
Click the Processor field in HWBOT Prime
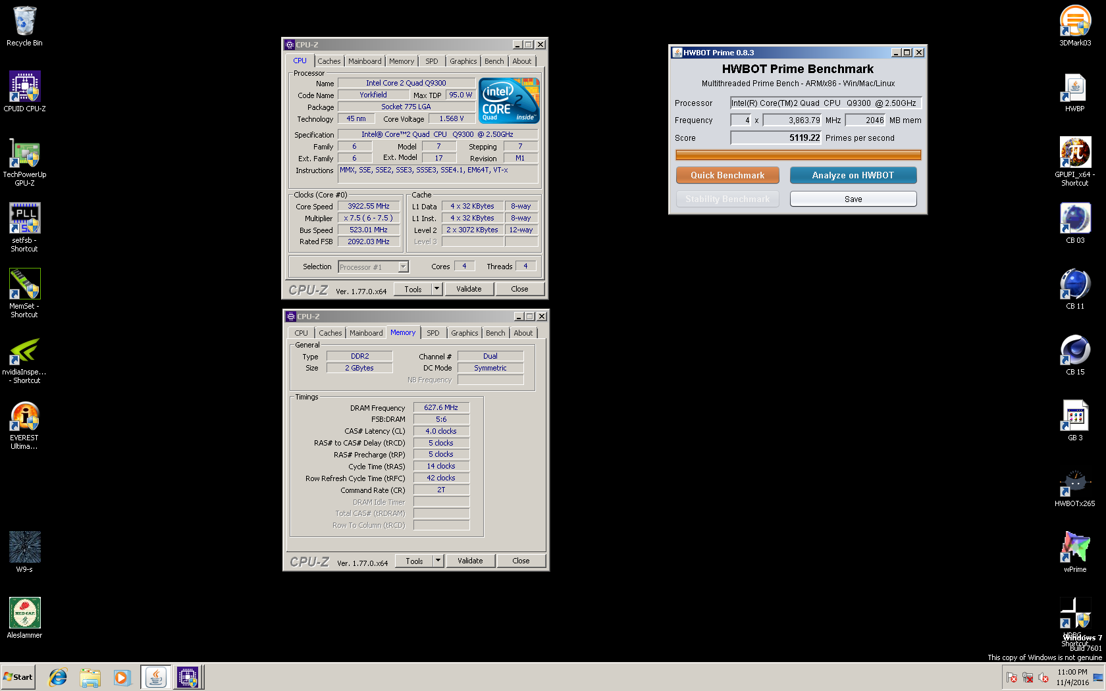[x=826, y=103]
